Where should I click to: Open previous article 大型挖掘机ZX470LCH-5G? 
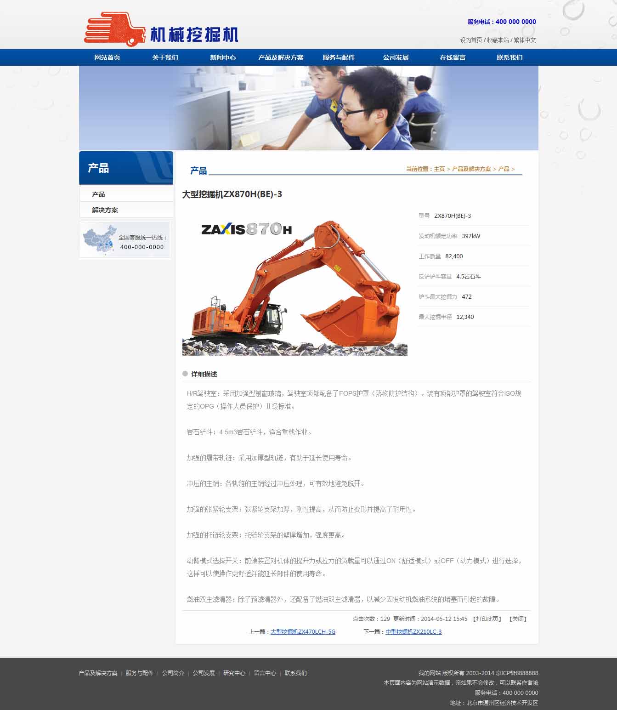303,632
